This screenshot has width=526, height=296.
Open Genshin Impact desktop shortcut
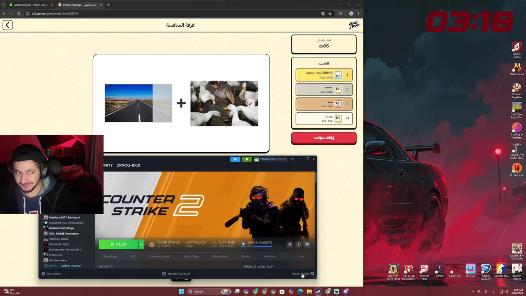(x=517, y=272)
